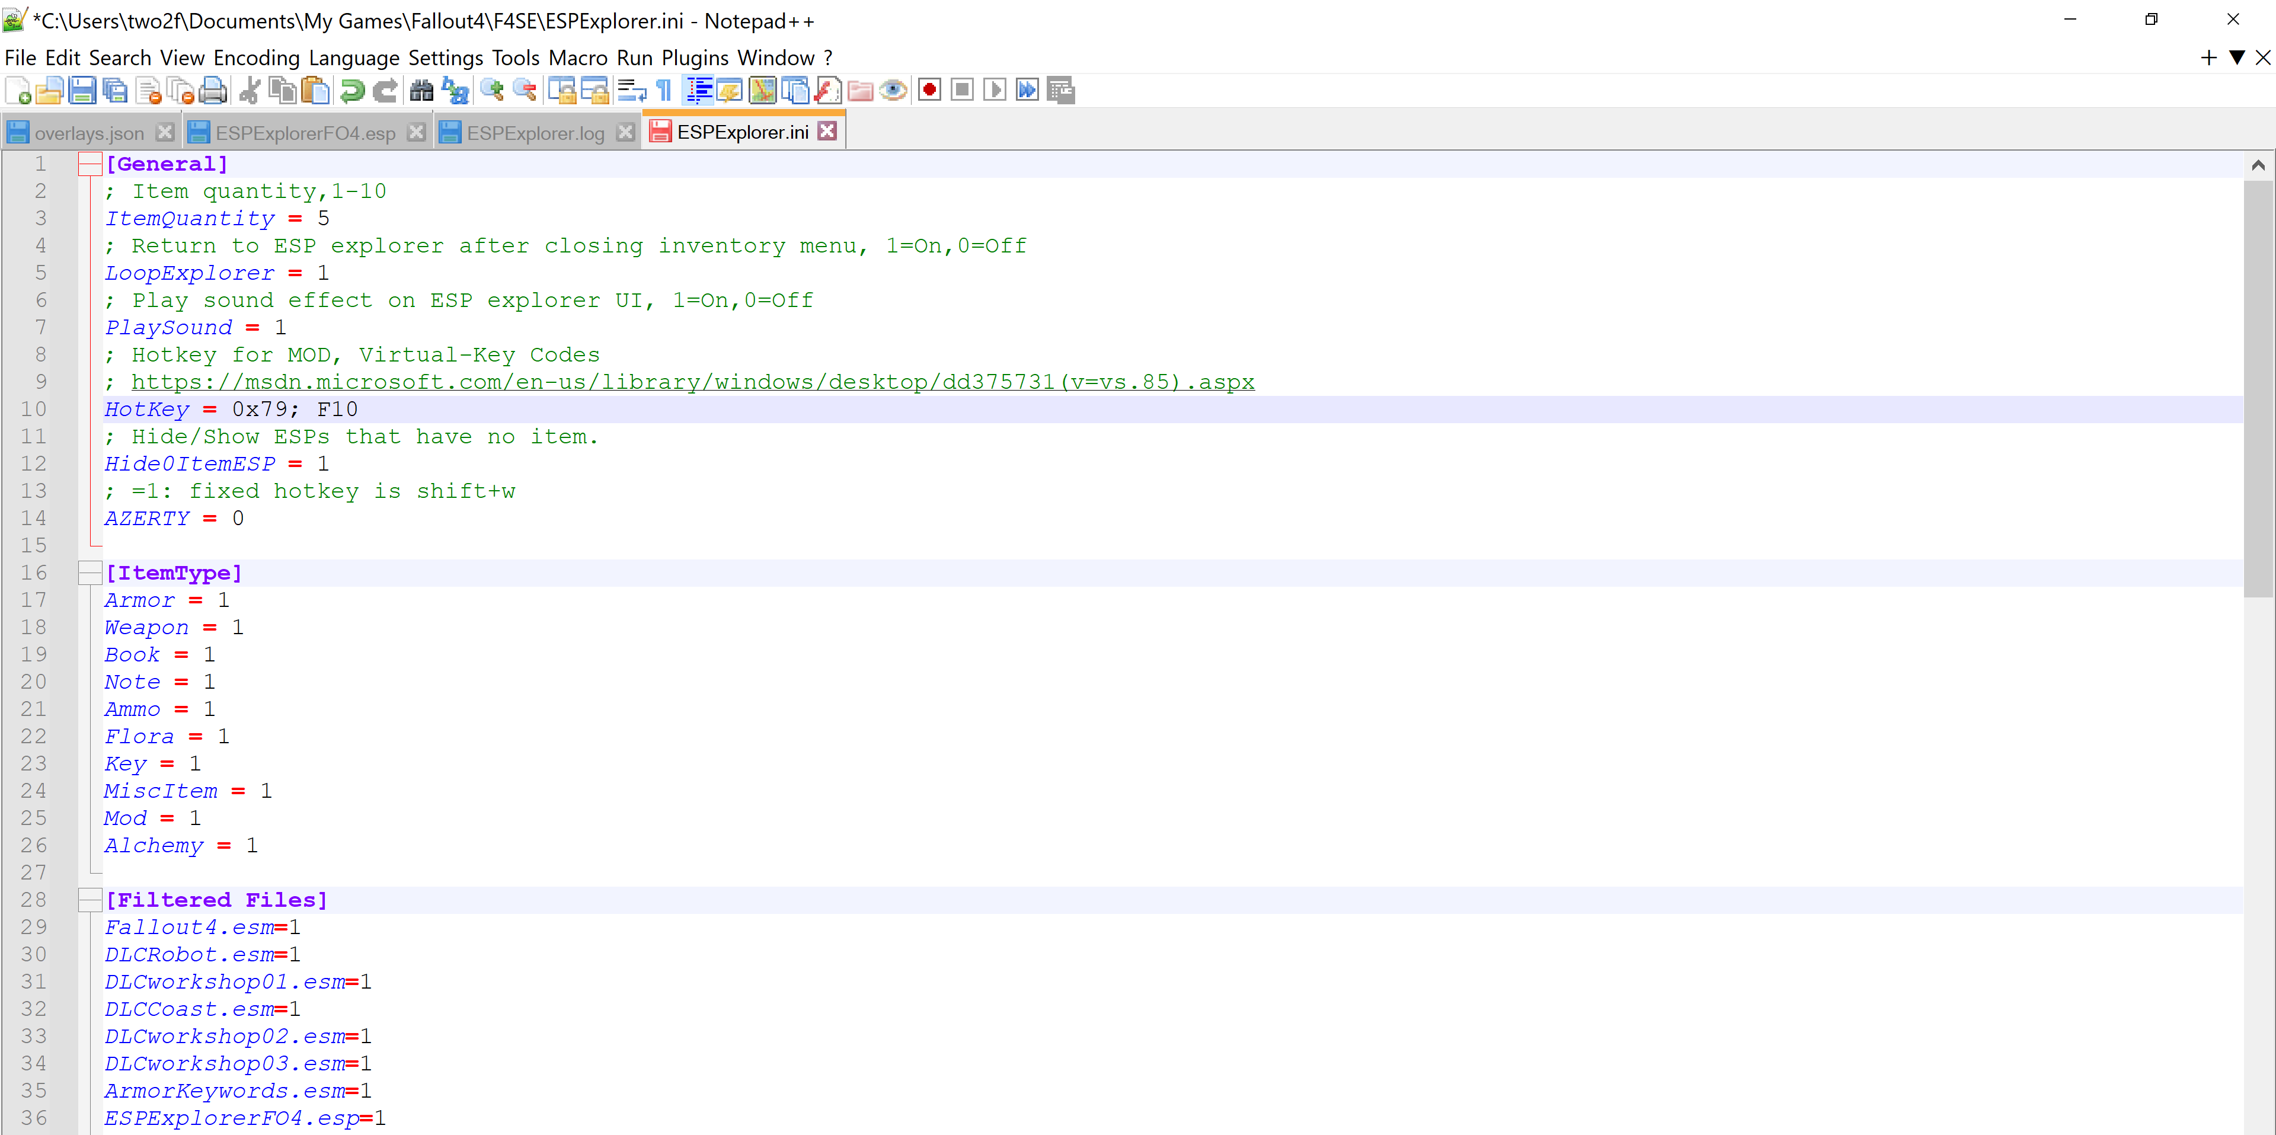This screenshot has width=2276, height=1135.
Task: Click the Show All Characters pilcrow icon
Action: (665, 90)
